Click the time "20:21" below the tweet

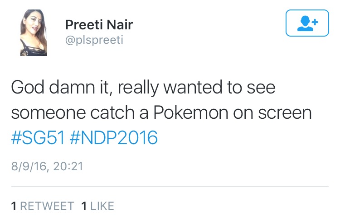coord(68,166)
